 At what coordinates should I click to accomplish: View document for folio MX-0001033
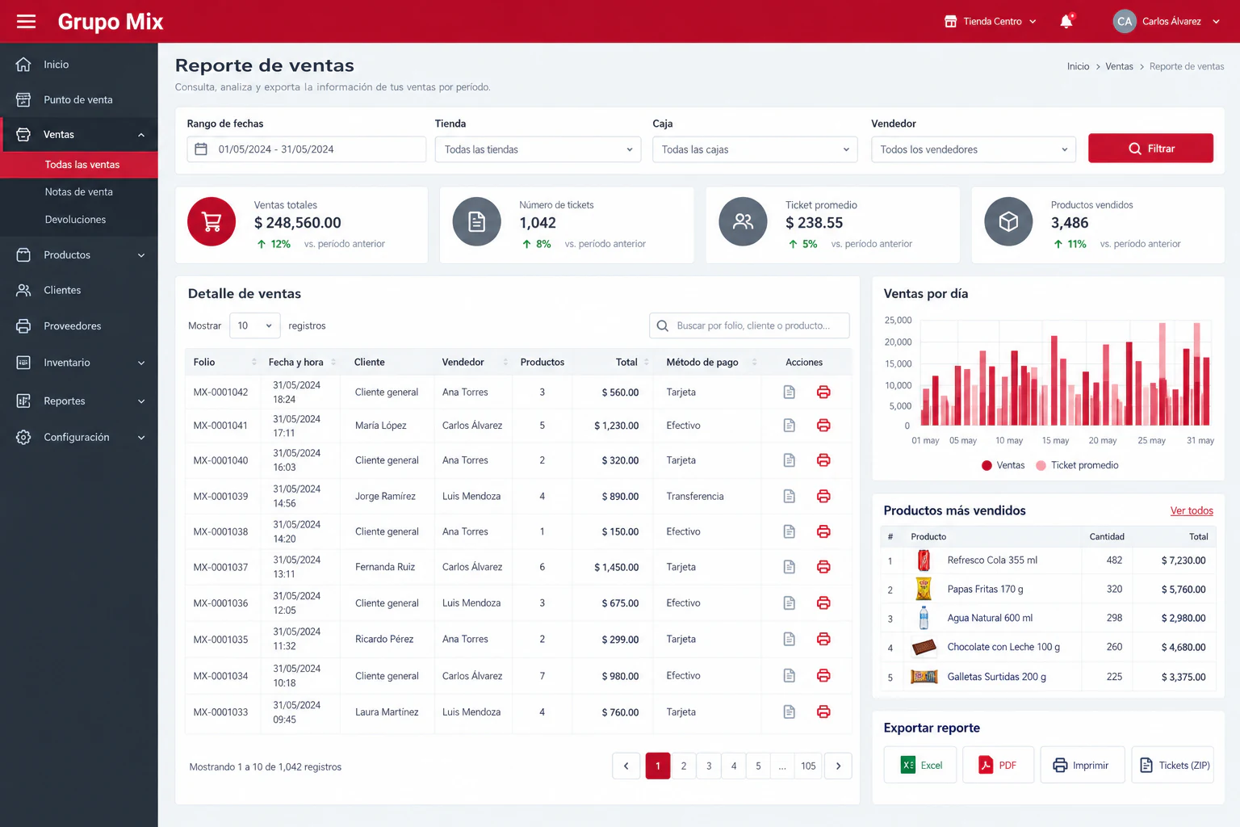[790, 712]
